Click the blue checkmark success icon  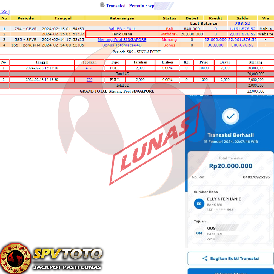[230, 116]
